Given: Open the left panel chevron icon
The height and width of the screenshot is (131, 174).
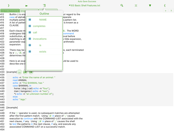Looking at the screenshot, I should pos(9,5).
